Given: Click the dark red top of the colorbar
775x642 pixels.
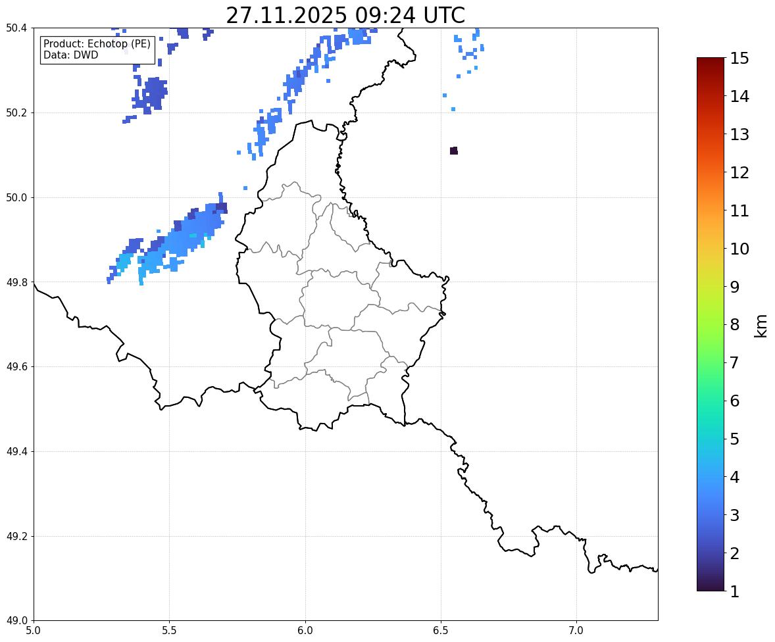Looking at the screenshot, I should tap(711, 64).
